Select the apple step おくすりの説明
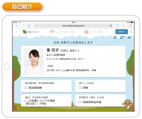Screen dimensions: 142x119 pos(93,32)
